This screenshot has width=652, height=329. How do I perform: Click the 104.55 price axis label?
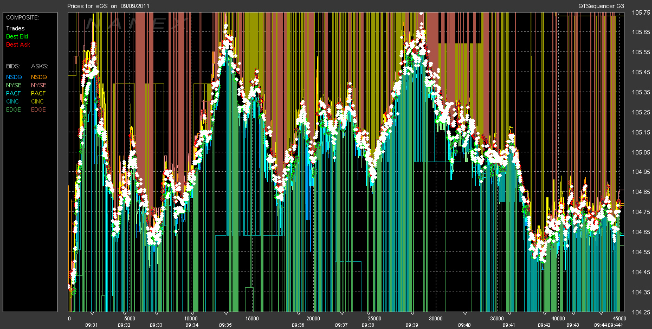pyautogui.click(x=641, y=252)
